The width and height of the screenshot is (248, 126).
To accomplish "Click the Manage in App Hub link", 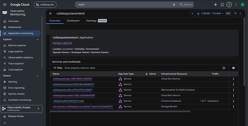I will (62, 43).
